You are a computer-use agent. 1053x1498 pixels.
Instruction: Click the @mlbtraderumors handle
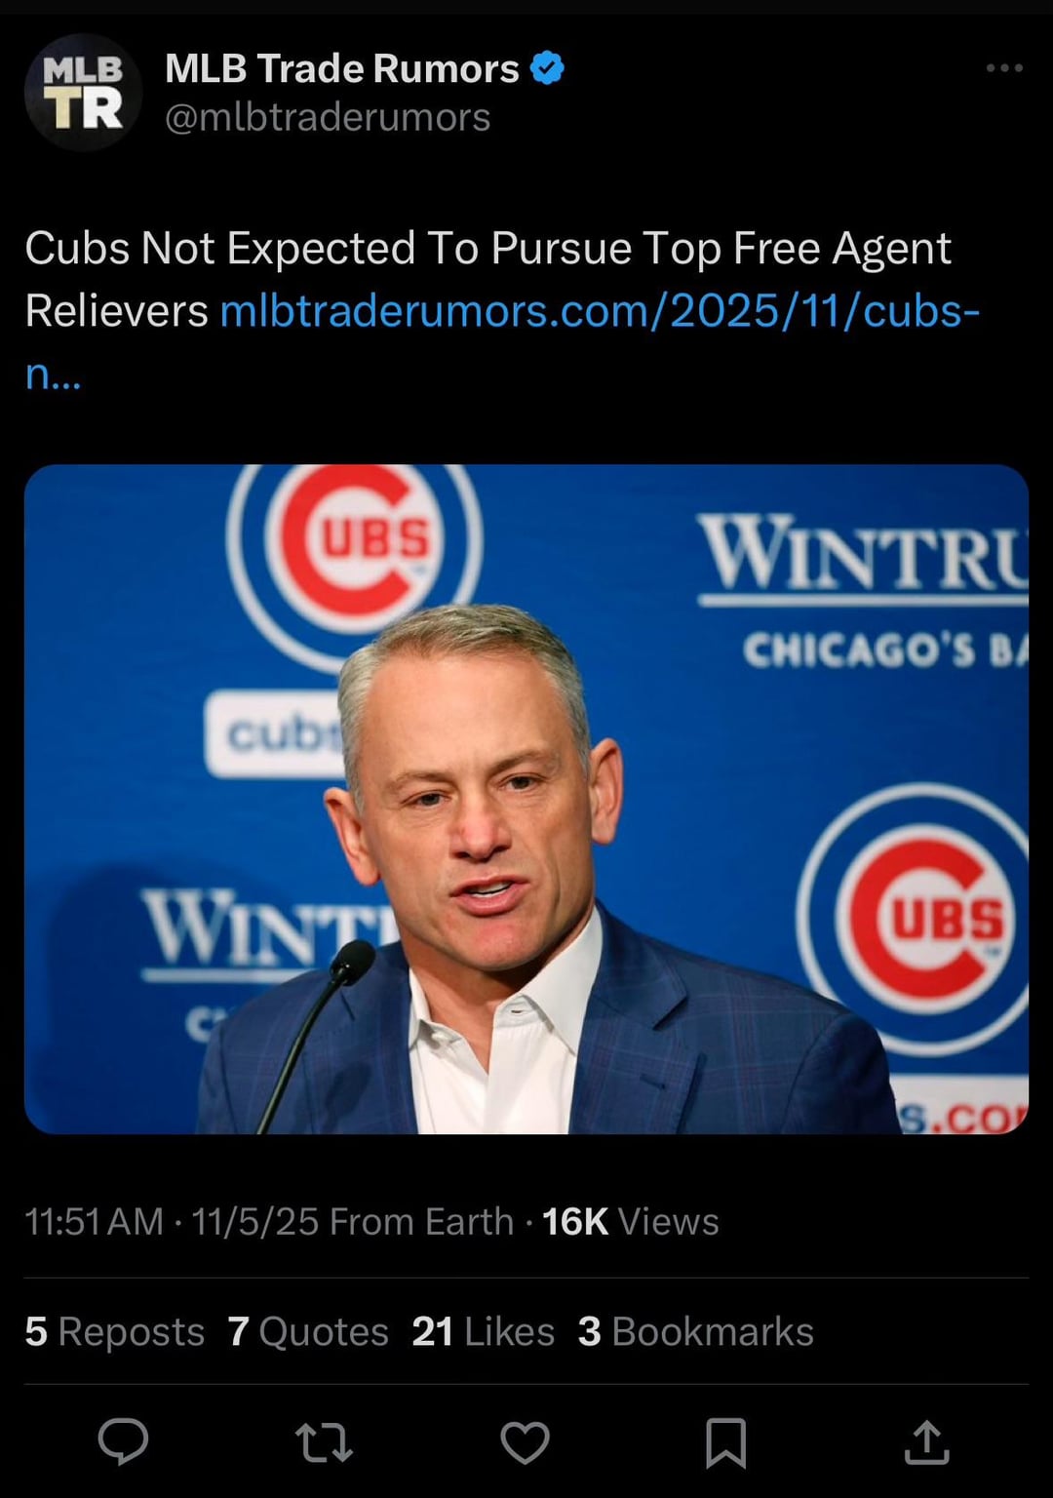(x=328, y=118)
